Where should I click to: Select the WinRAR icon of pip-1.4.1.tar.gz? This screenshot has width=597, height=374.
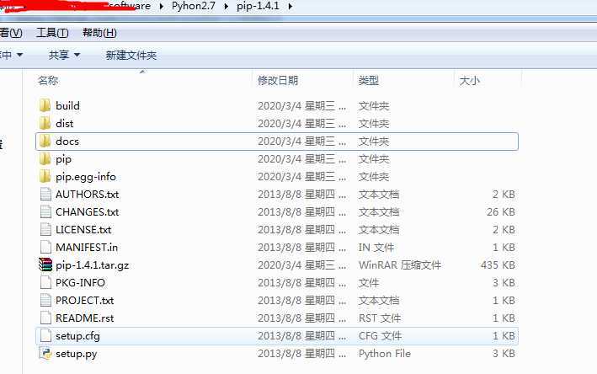(x=45, y=264)
